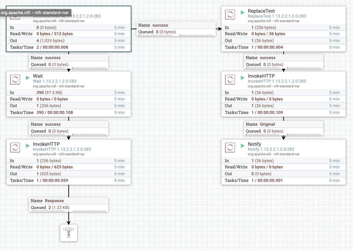Image resolution: width=353 pixels, height=251 pixels.
Task: Click the Notify 1.13.2.2.1.2.0-283 version text
Action: (271, 149)
